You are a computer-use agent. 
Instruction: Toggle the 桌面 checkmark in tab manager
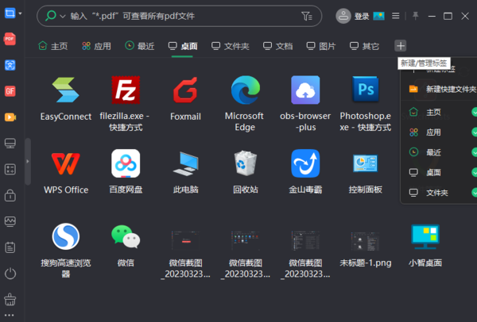pos(475,172)
